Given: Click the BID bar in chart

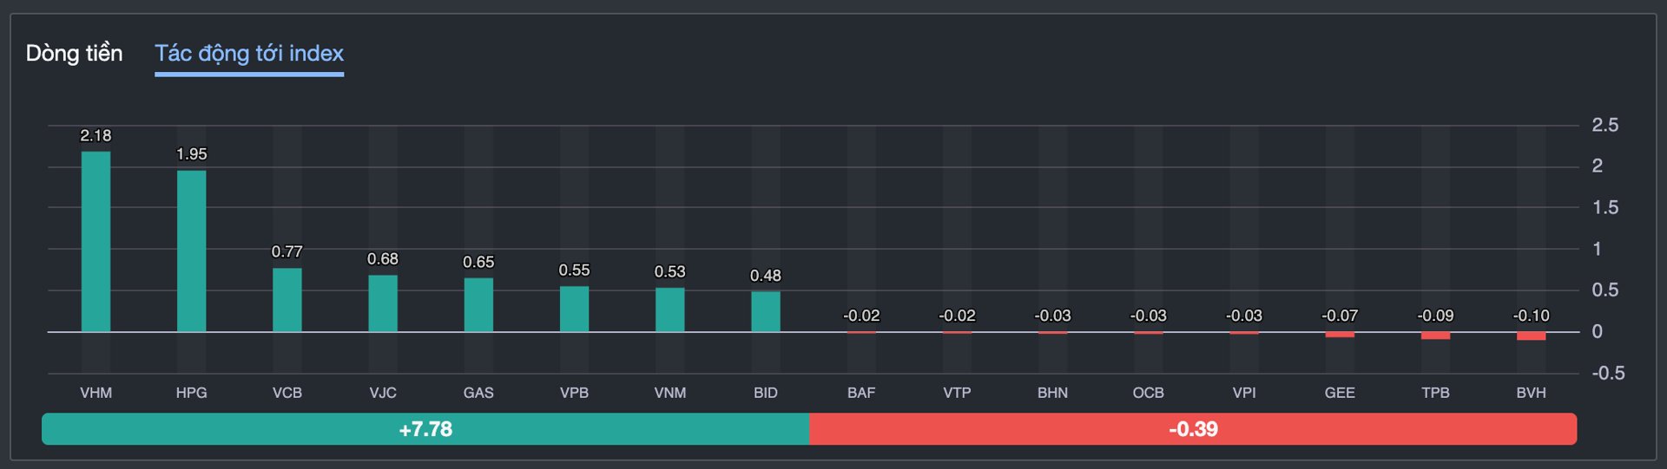Looking at the screenshot, I should (x=766, y=312).
